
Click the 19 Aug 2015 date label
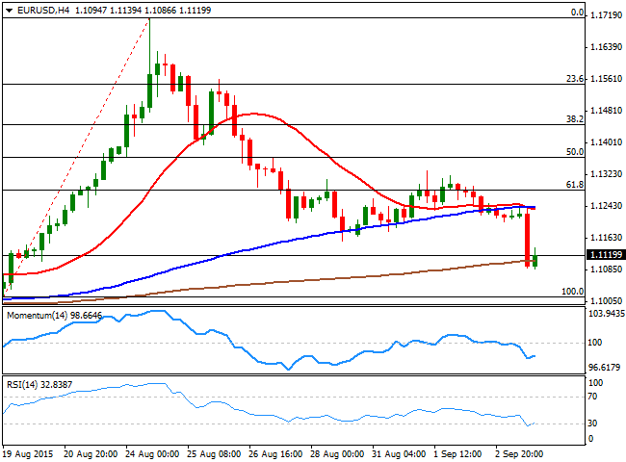coord(29,452)
